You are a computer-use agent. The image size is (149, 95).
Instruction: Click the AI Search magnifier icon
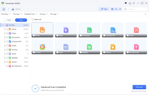pyautogui.click(x=125, y=9)
